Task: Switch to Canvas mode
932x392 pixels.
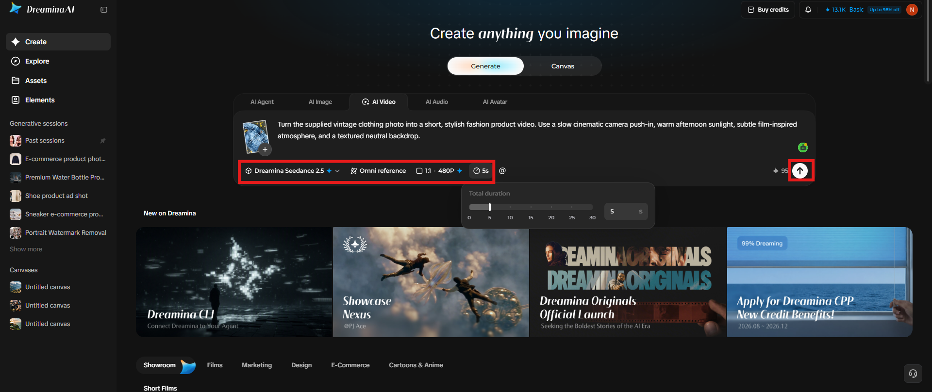Action: [x=563, y=66]
